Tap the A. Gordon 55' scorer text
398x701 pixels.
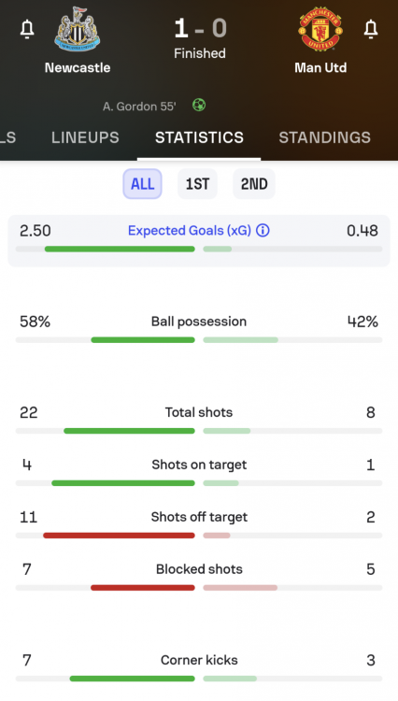(139, 107)
